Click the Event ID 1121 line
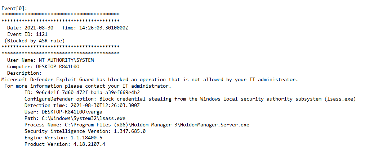The image size is (365, 153). tap(27, 34)
